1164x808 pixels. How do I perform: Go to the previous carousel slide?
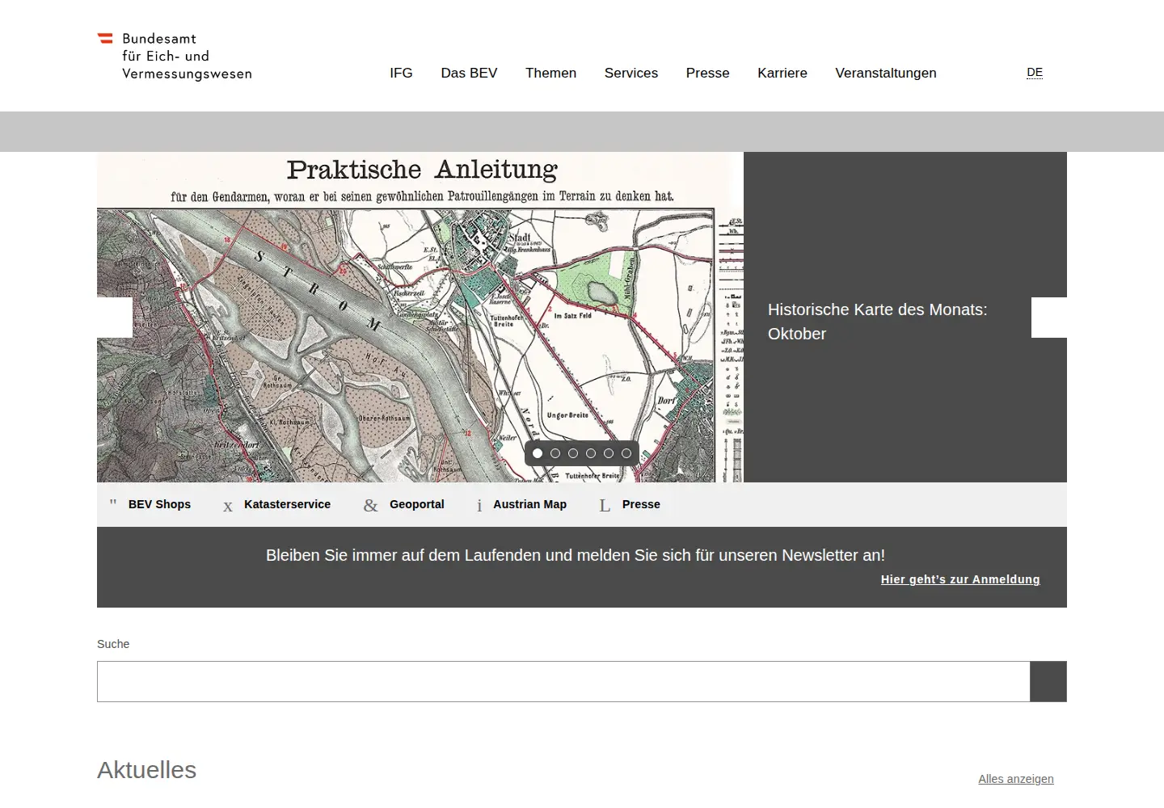tap(115, 318)
